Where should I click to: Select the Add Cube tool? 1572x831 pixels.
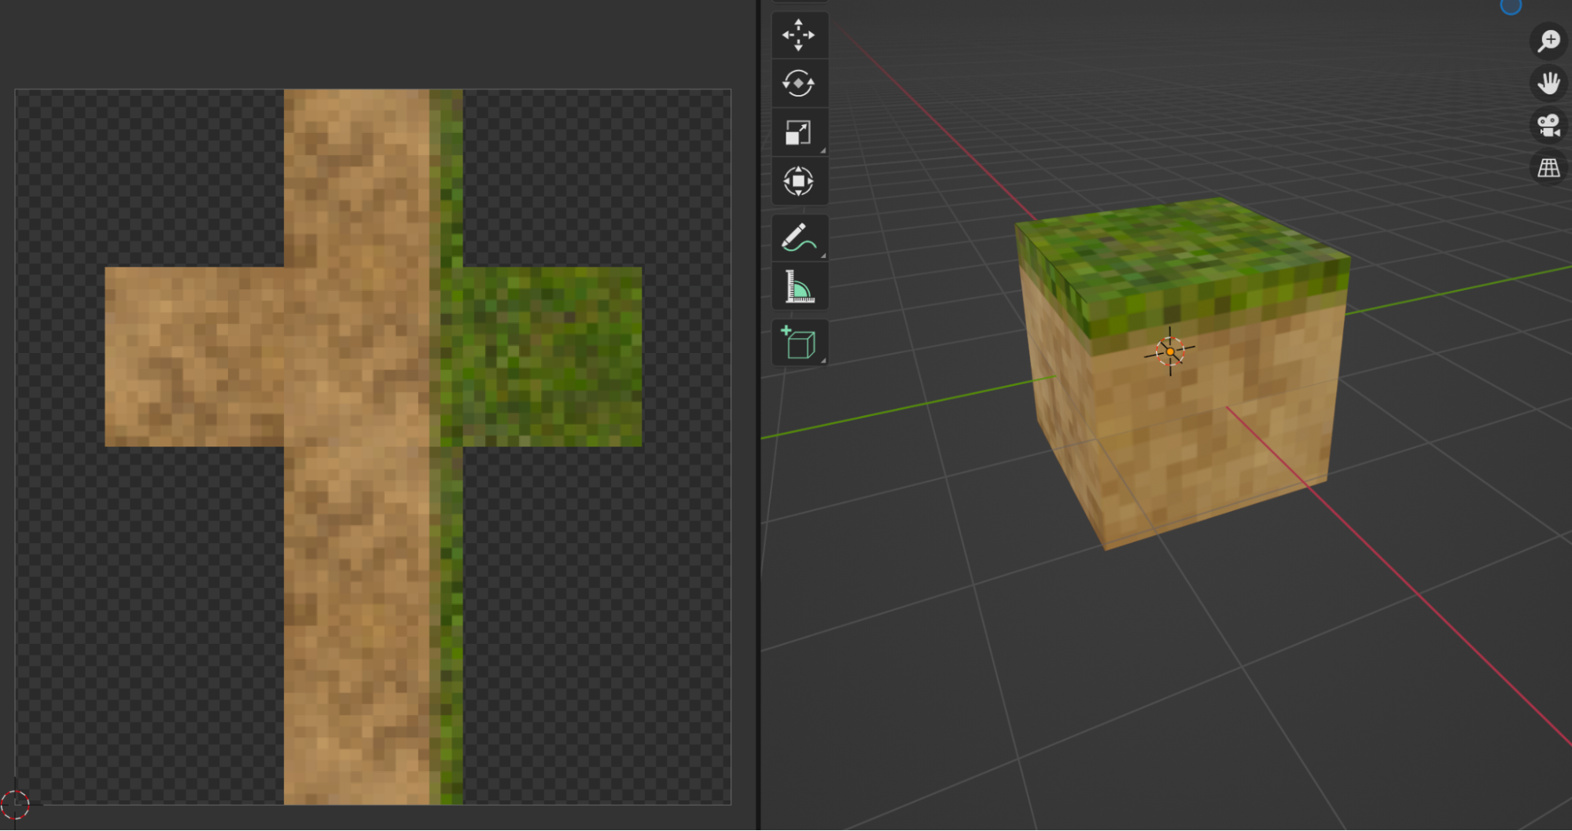point(799,343)
